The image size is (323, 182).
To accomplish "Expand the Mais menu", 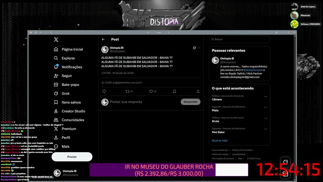I will click(x=62, y=146).
